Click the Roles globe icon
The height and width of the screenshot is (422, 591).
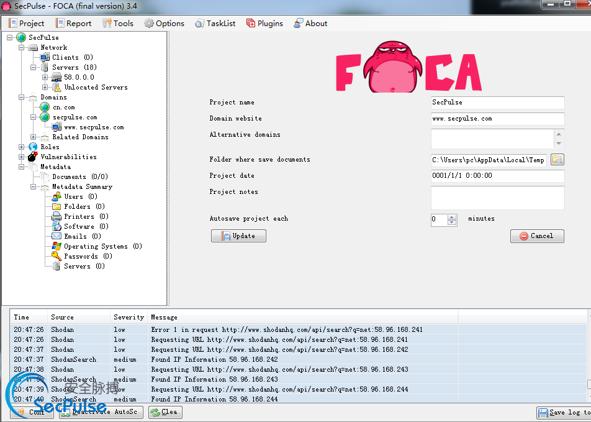click(33, 147)
